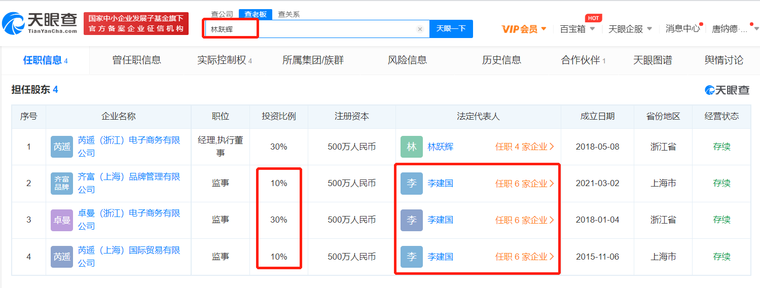Open 芮遥（上海）国际贸易有限公司 link
The height and width of the screenshot is (288, 760).
pyautogui.click(x=129, y=257)
